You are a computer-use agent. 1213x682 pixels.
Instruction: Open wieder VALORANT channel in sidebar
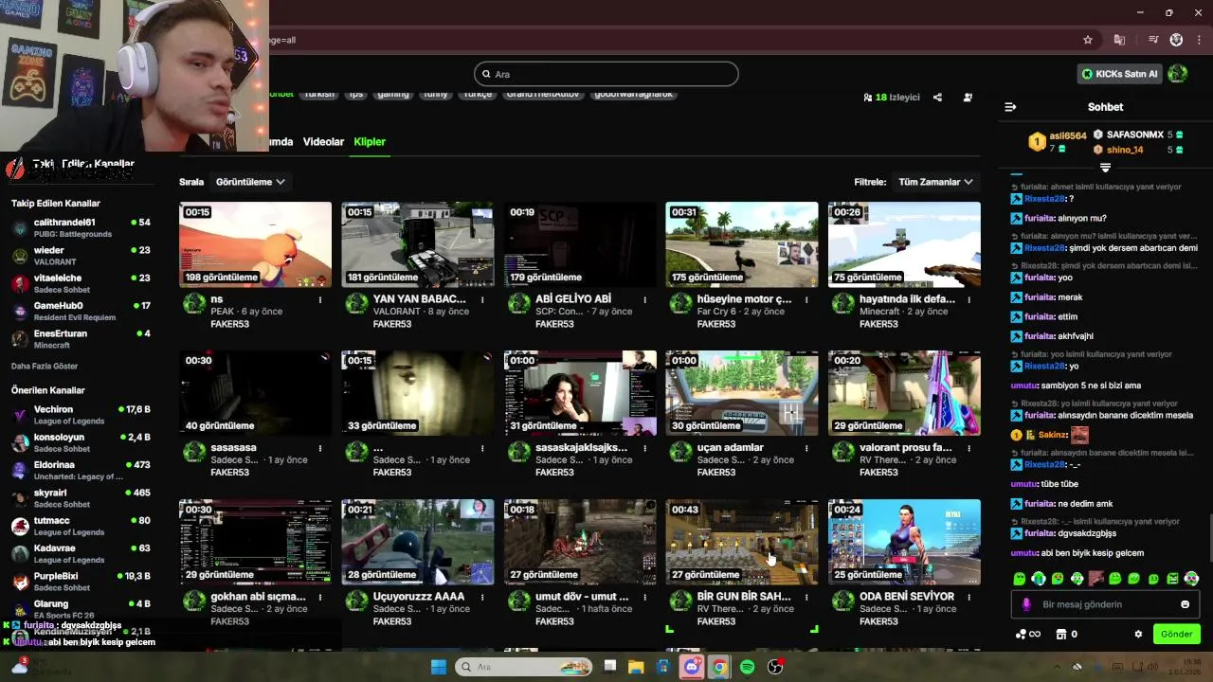(81, 256)
